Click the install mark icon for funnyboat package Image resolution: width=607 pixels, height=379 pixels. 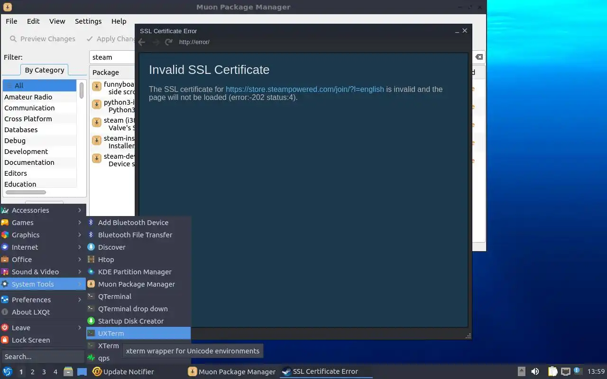tap(97, 86)
